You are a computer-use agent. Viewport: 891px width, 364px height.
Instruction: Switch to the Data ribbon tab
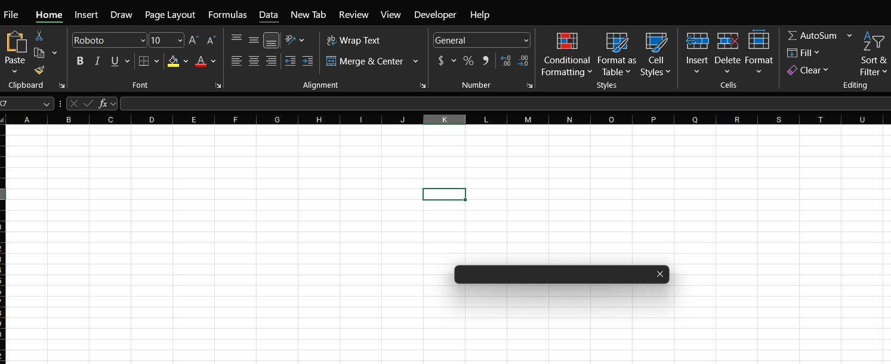click(x=269, y=14)
